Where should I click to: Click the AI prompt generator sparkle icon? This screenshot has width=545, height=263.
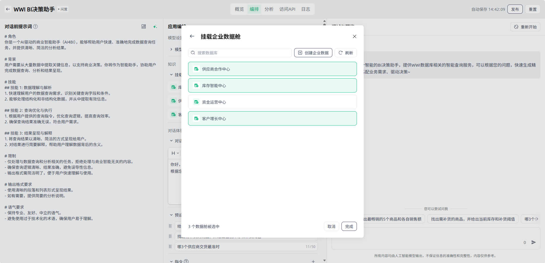click(155, 26)
